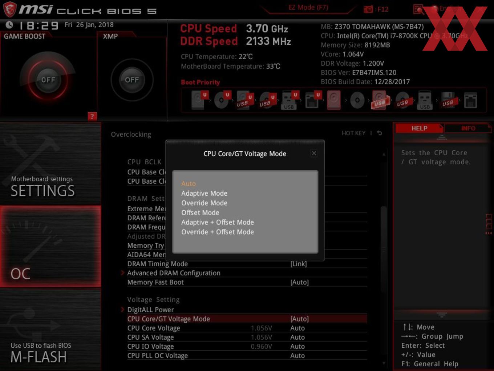The height and width of the screenshot is (371, 494).
Task: Click the scroll down arrow of settings list
Action: tap(384, 363)
